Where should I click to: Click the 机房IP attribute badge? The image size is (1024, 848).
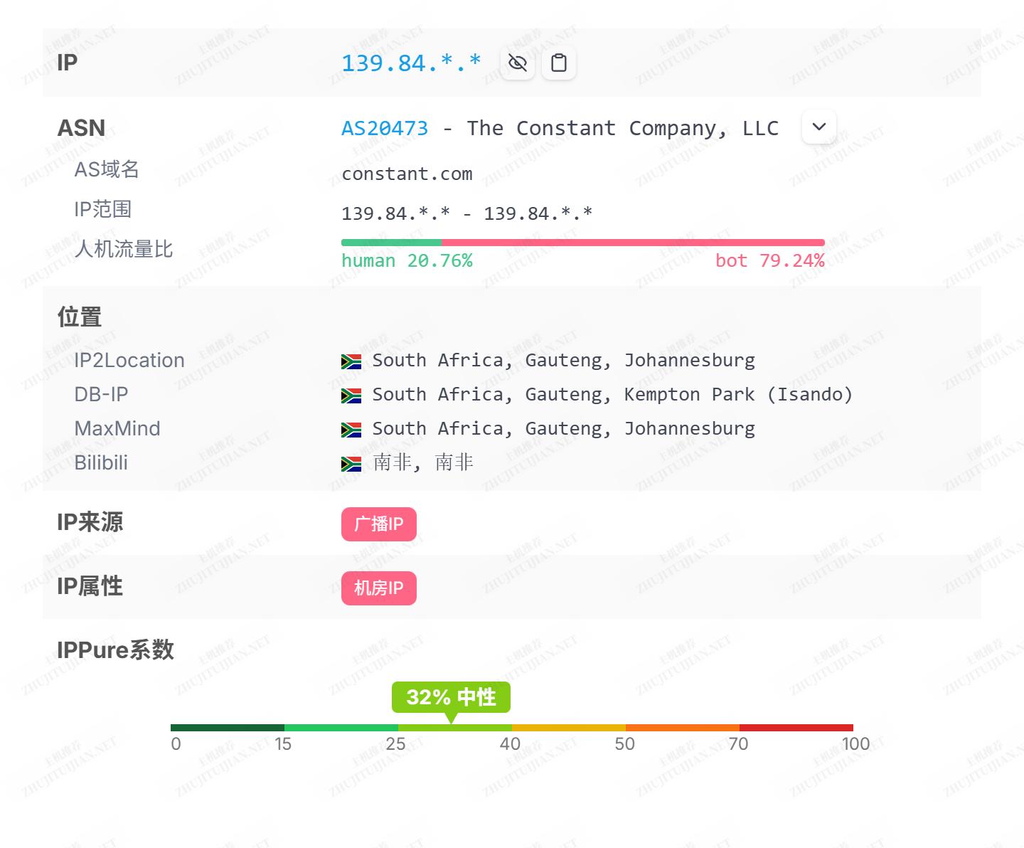pyautogui.click(x=378, y=588)
